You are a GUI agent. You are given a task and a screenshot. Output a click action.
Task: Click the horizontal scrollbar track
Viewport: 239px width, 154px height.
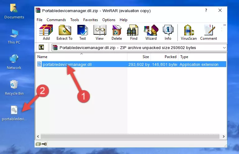tap(130, 136)
